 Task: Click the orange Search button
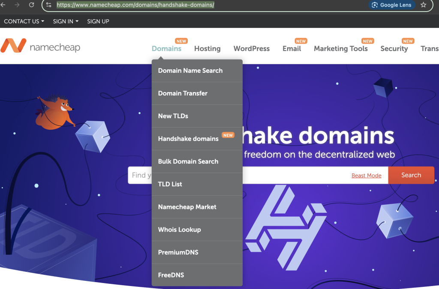[x=411, y=175]
